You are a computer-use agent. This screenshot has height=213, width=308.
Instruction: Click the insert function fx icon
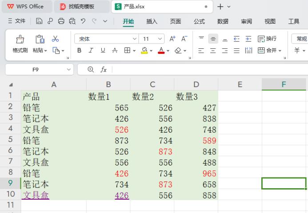(104, 69)
